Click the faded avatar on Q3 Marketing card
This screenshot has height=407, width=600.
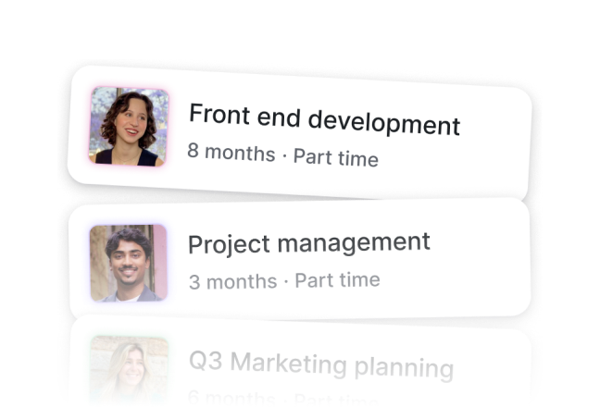pos(130,369)
